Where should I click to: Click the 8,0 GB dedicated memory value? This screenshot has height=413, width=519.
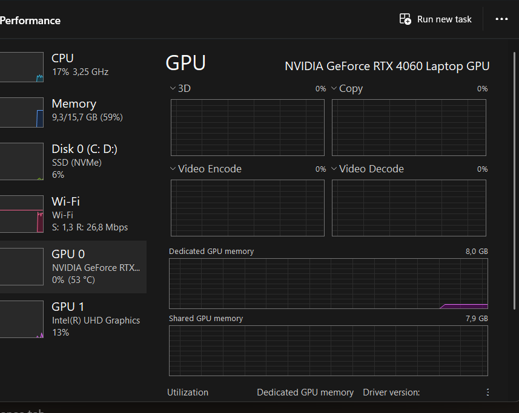coord(477,252)
